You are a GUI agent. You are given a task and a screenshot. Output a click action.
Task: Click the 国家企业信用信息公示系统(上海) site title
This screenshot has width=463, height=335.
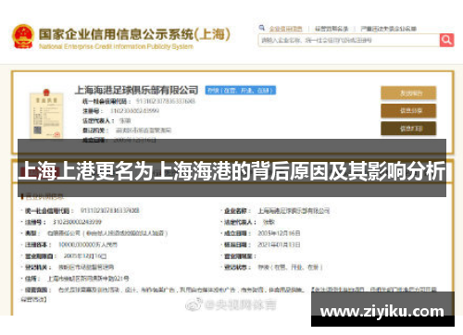point(134,34)
